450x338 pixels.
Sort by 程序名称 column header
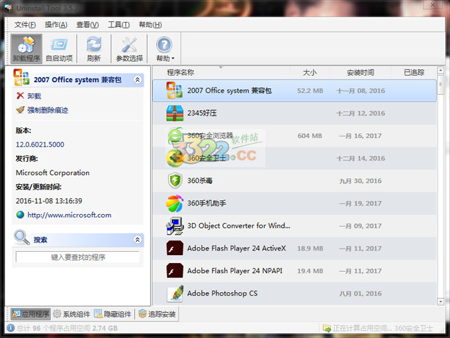(181, 72)
